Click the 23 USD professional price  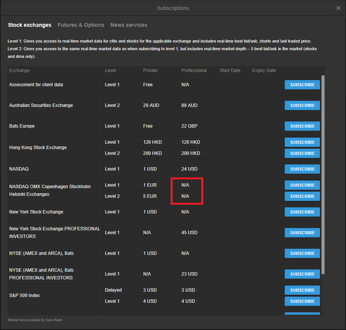pos(189,274)
